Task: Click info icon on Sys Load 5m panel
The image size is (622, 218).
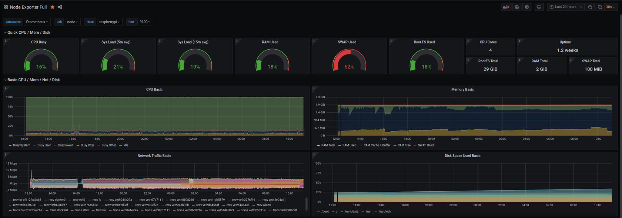Action: pos(83,41)
